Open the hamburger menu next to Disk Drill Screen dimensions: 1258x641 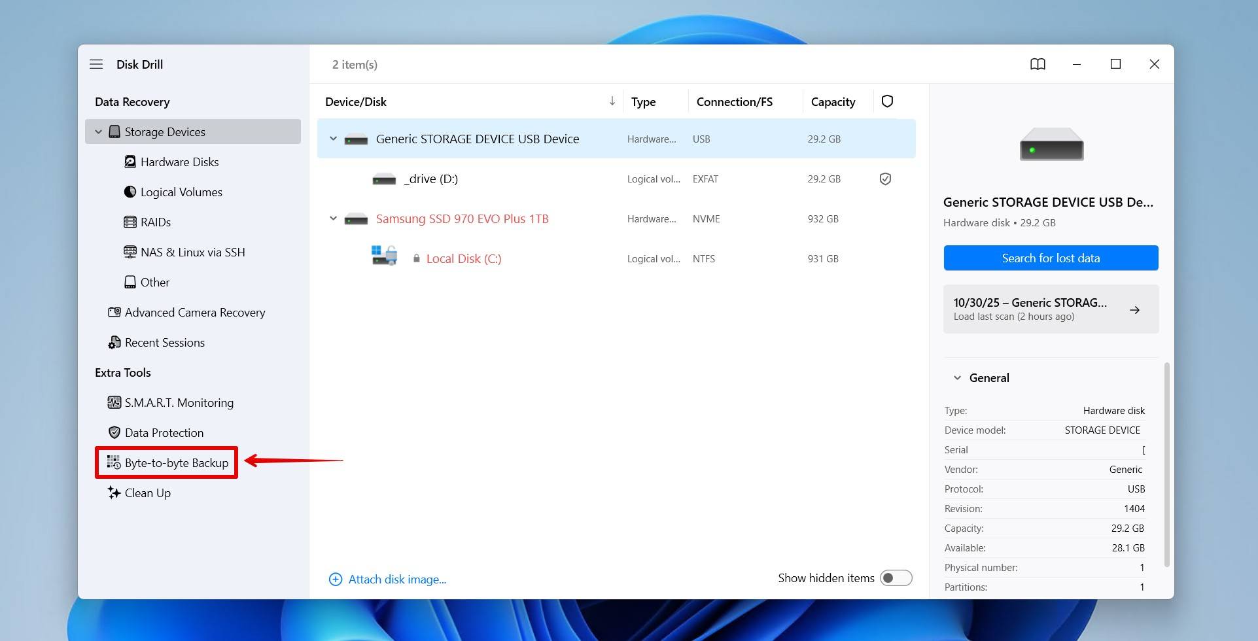(96, 64)
